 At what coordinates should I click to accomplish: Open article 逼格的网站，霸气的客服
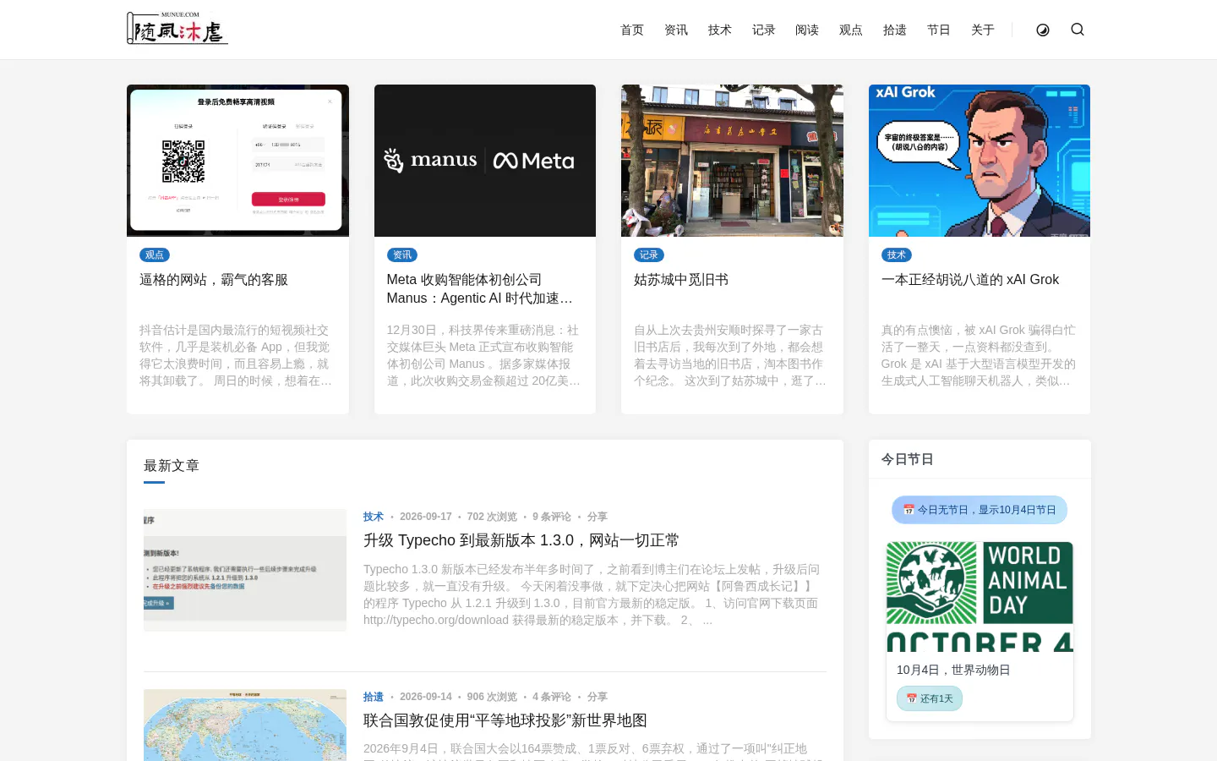tap(214, 280)
